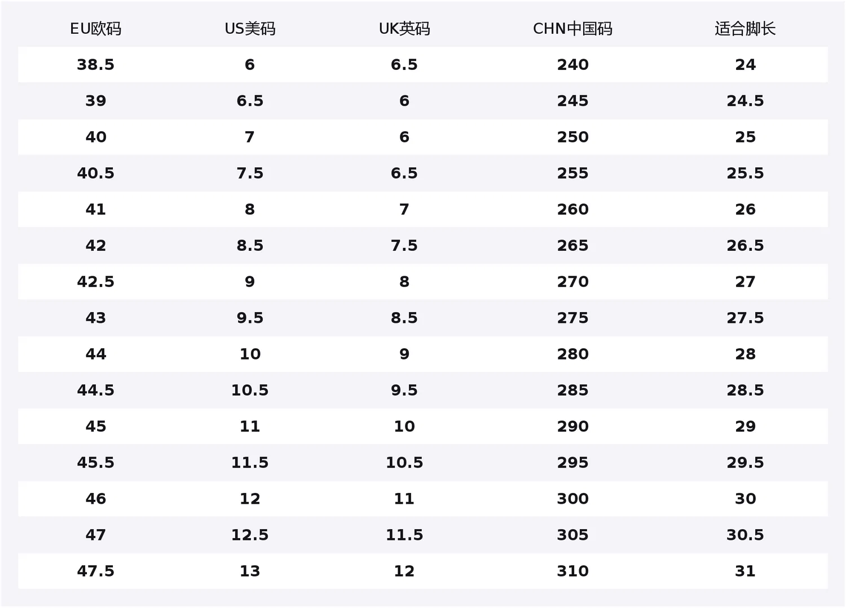The height and width of the screenshot is (608, 846).
Task: Click the US size 10.5 cell
Action: pos(250,390)
